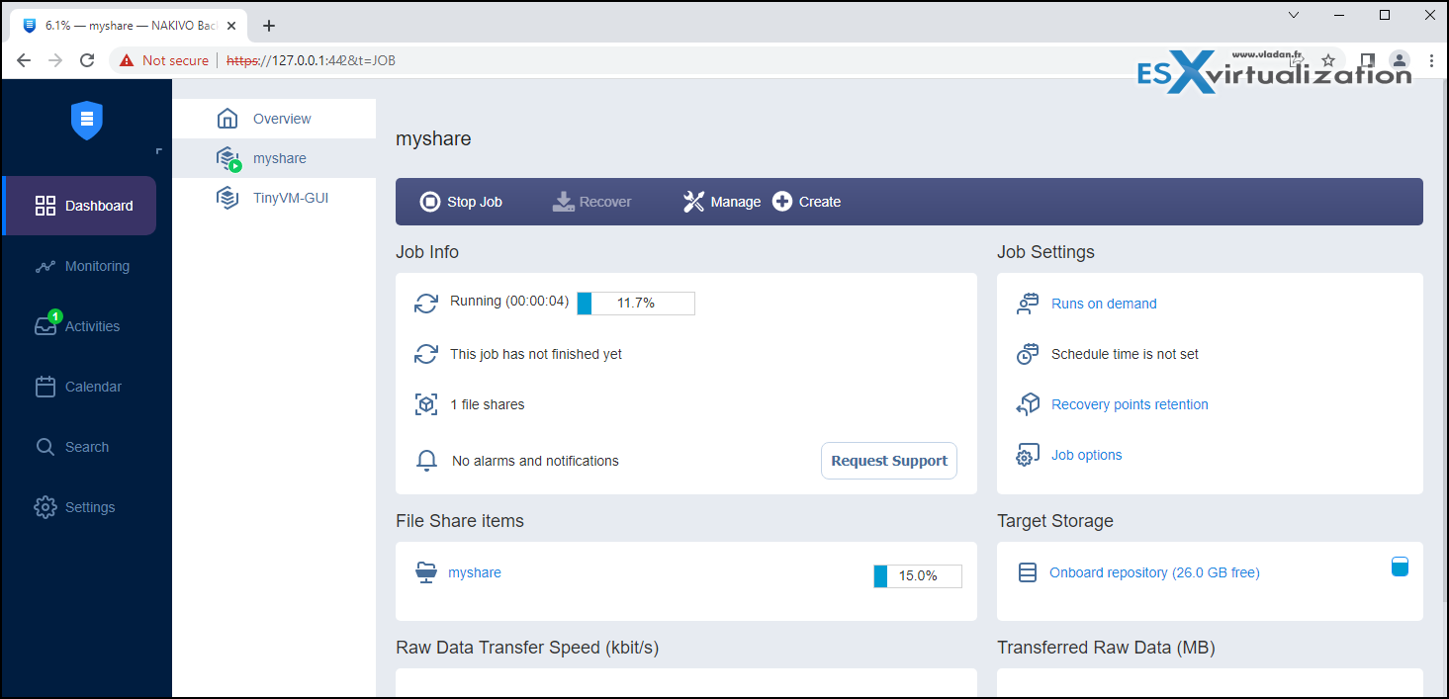Click the Not secure warning indicator
Image resolution: width=1449 pixels, height=699 pixels.
[164, 60]
